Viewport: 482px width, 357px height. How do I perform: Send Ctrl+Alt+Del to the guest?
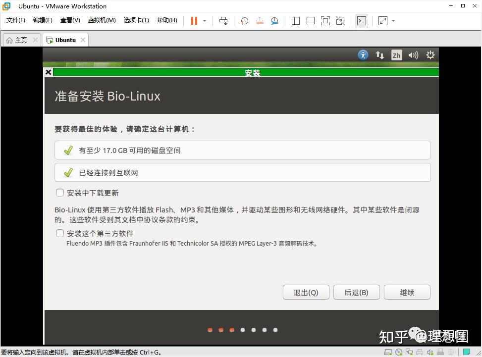(x=224, y=20)
